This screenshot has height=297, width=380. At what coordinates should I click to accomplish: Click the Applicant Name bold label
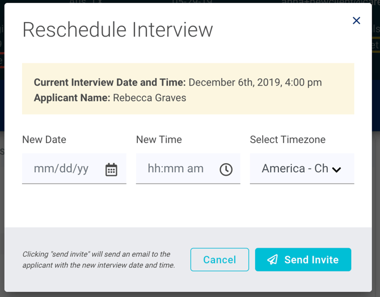pyautogui.click(x=72, y=98)
